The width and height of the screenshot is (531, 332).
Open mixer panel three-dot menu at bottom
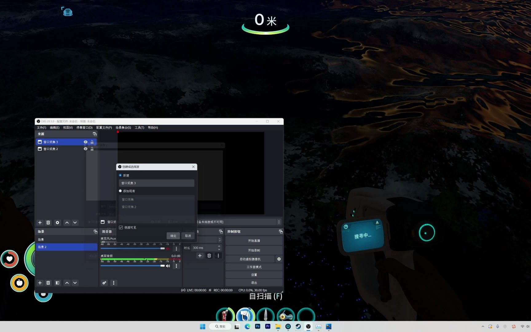point(114,283)
